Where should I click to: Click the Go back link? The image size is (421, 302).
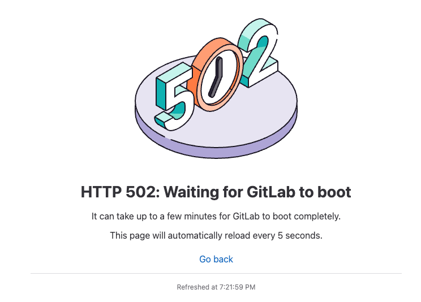[216, 259]
